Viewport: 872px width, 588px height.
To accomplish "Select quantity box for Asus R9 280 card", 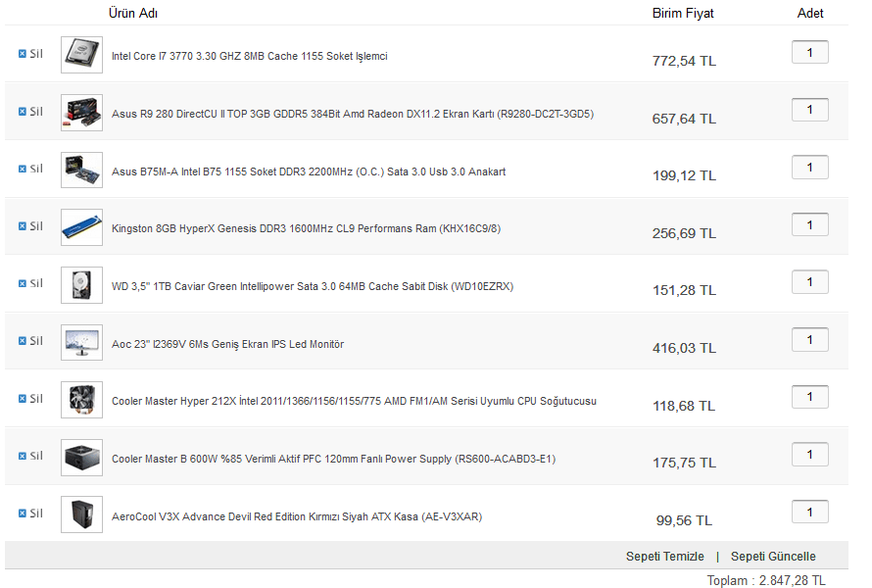I will [809, 110].
